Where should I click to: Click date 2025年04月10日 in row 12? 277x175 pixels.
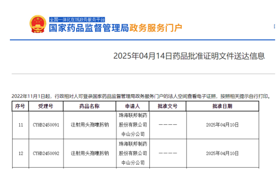click(x=222, y=153)
